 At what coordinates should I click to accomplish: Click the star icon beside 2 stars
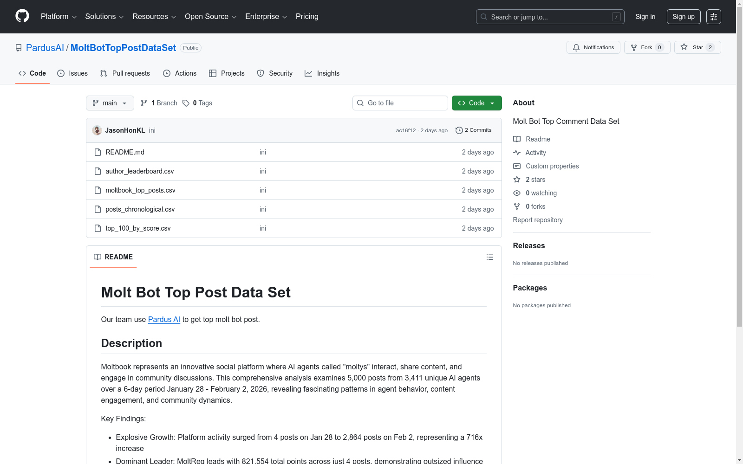coord(517,180)
